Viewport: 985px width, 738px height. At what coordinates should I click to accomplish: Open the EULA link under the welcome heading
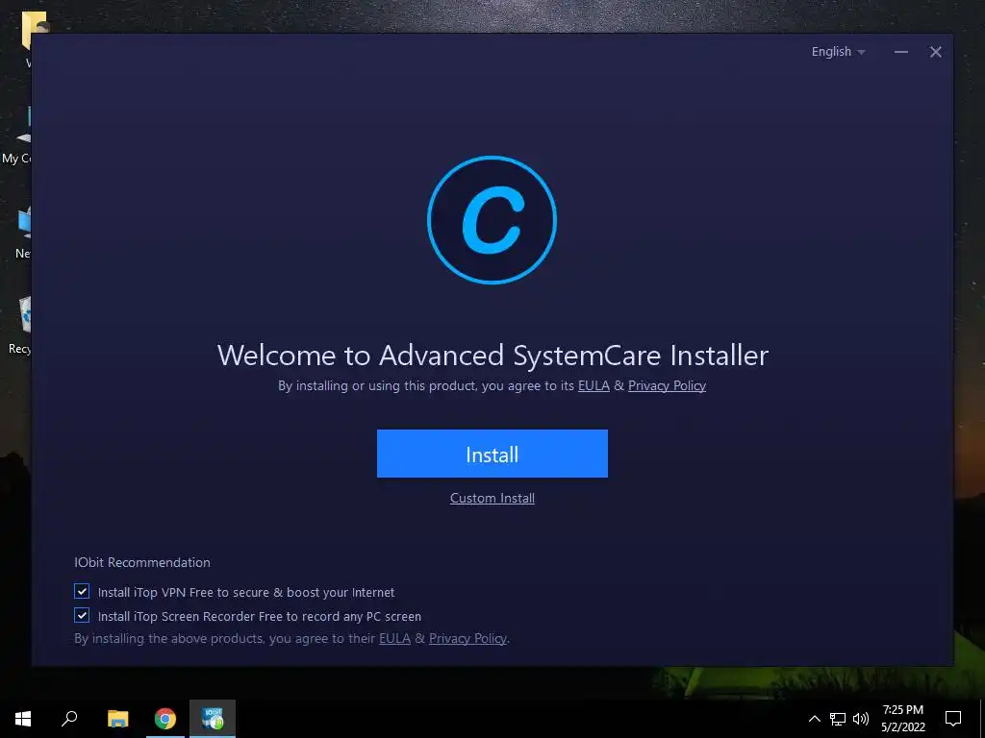click(594, 386)
